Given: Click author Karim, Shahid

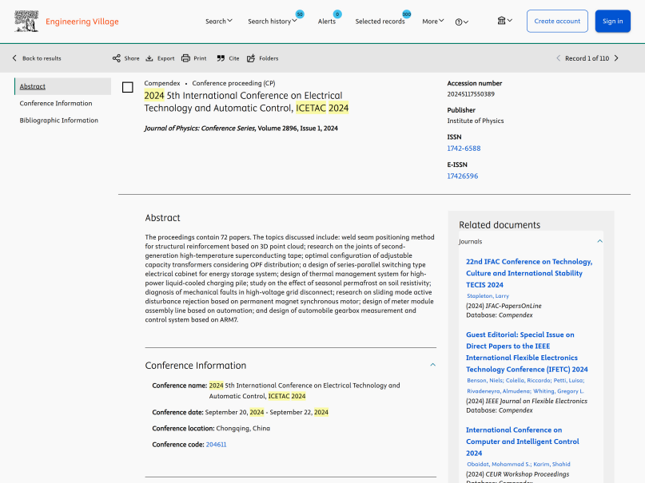Looking at the screenshot, I should point(551,464).
